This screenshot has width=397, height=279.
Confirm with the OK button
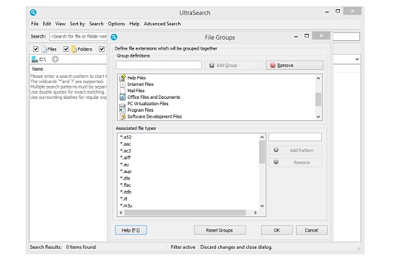[276, 230]
